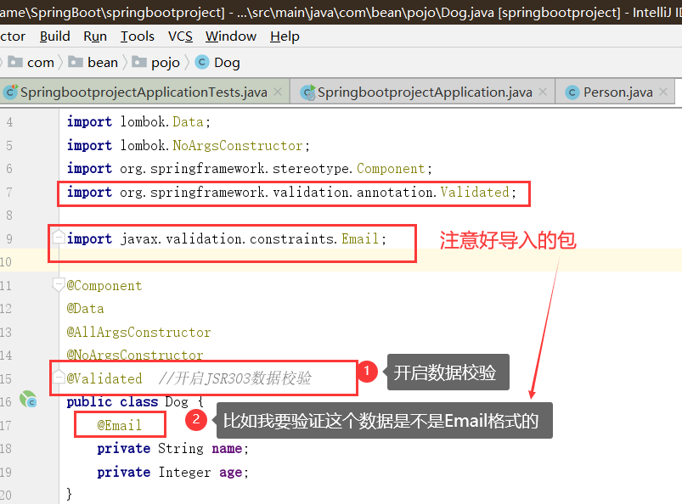Viewport: 682px width, 504px height.
Task: Click the name field identifier
Action: [x=227, y=448]
